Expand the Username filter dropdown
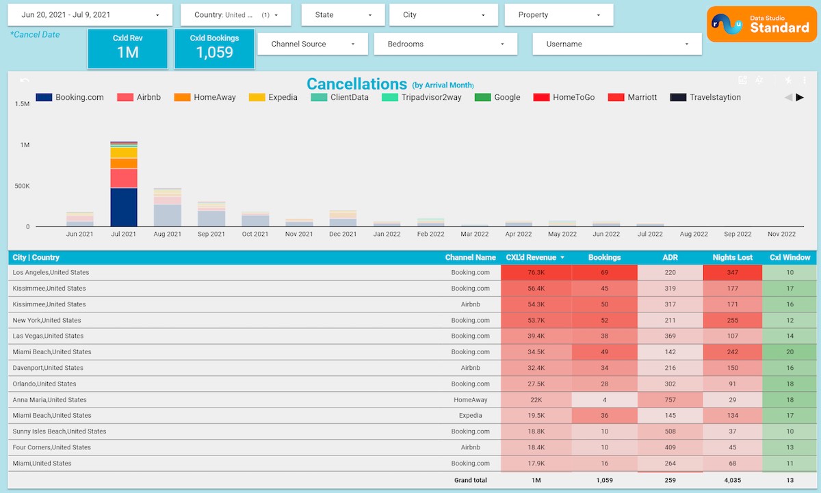Viewport: 821px width, 493px height. tap(617, 44)
